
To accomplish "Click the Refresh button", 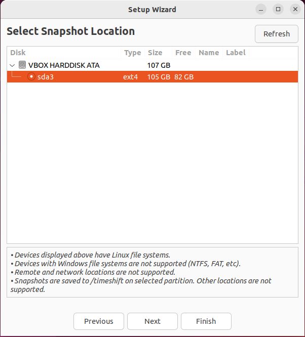I will tap(276, 34).
